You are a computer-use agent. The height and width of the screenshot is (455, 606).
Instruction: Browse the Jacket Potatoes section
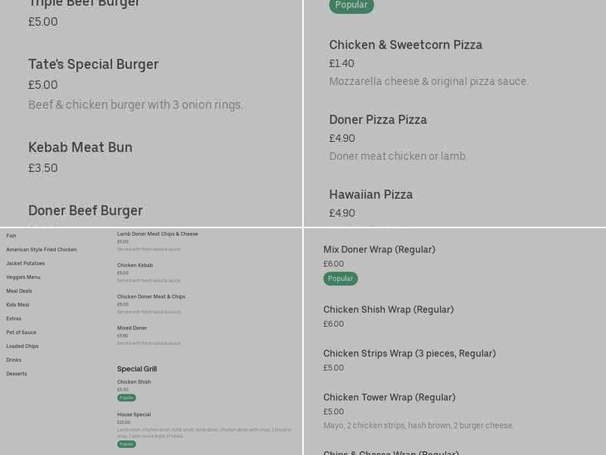point(27,263)
